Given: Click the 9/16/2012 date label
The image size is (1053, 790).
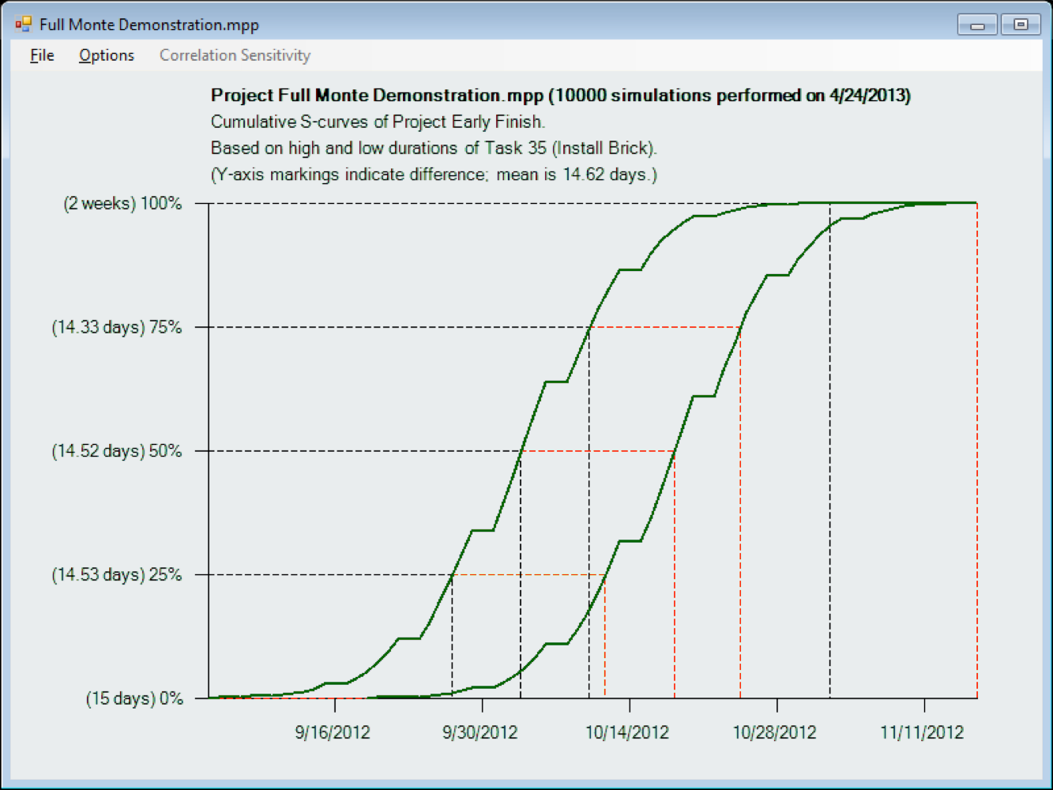Looking at the screenshot, I should (x=333, y=732).
